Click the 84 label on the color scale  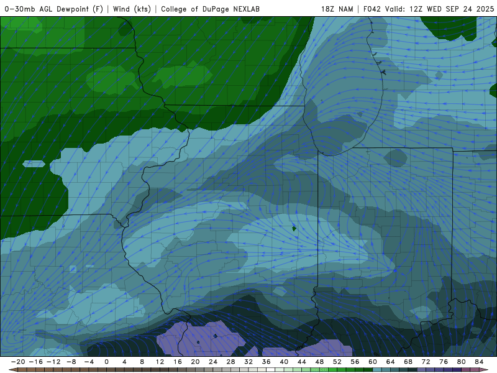(479, 362)
